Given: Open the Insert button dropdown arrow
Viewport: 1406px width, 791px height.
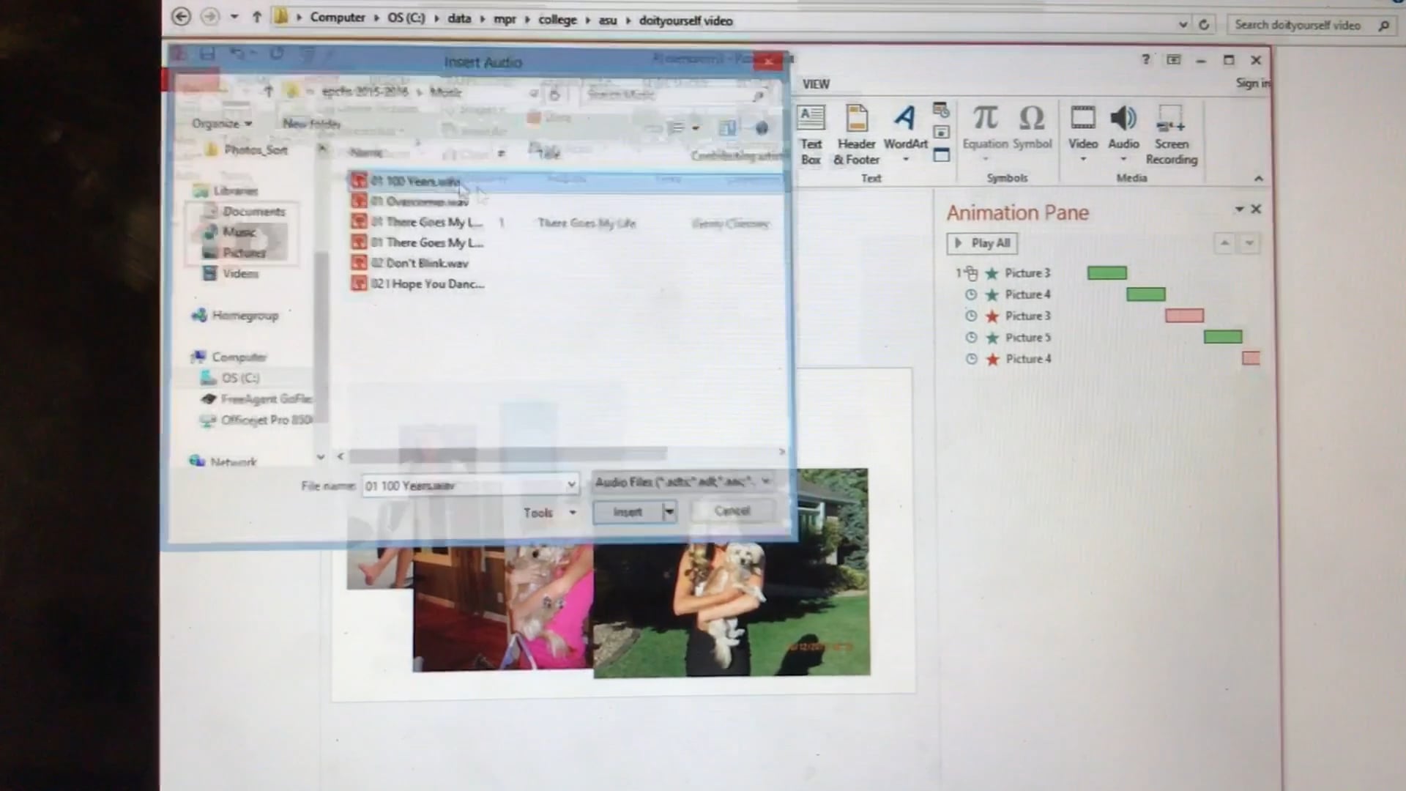Looking at the screenshot, I should coord(669,512).
